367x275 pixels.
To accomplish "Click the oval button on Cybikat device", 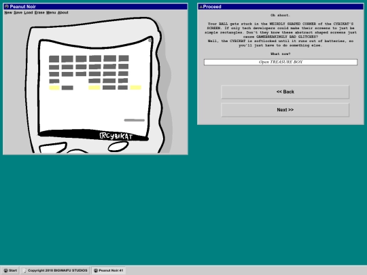I will (118, 147).
